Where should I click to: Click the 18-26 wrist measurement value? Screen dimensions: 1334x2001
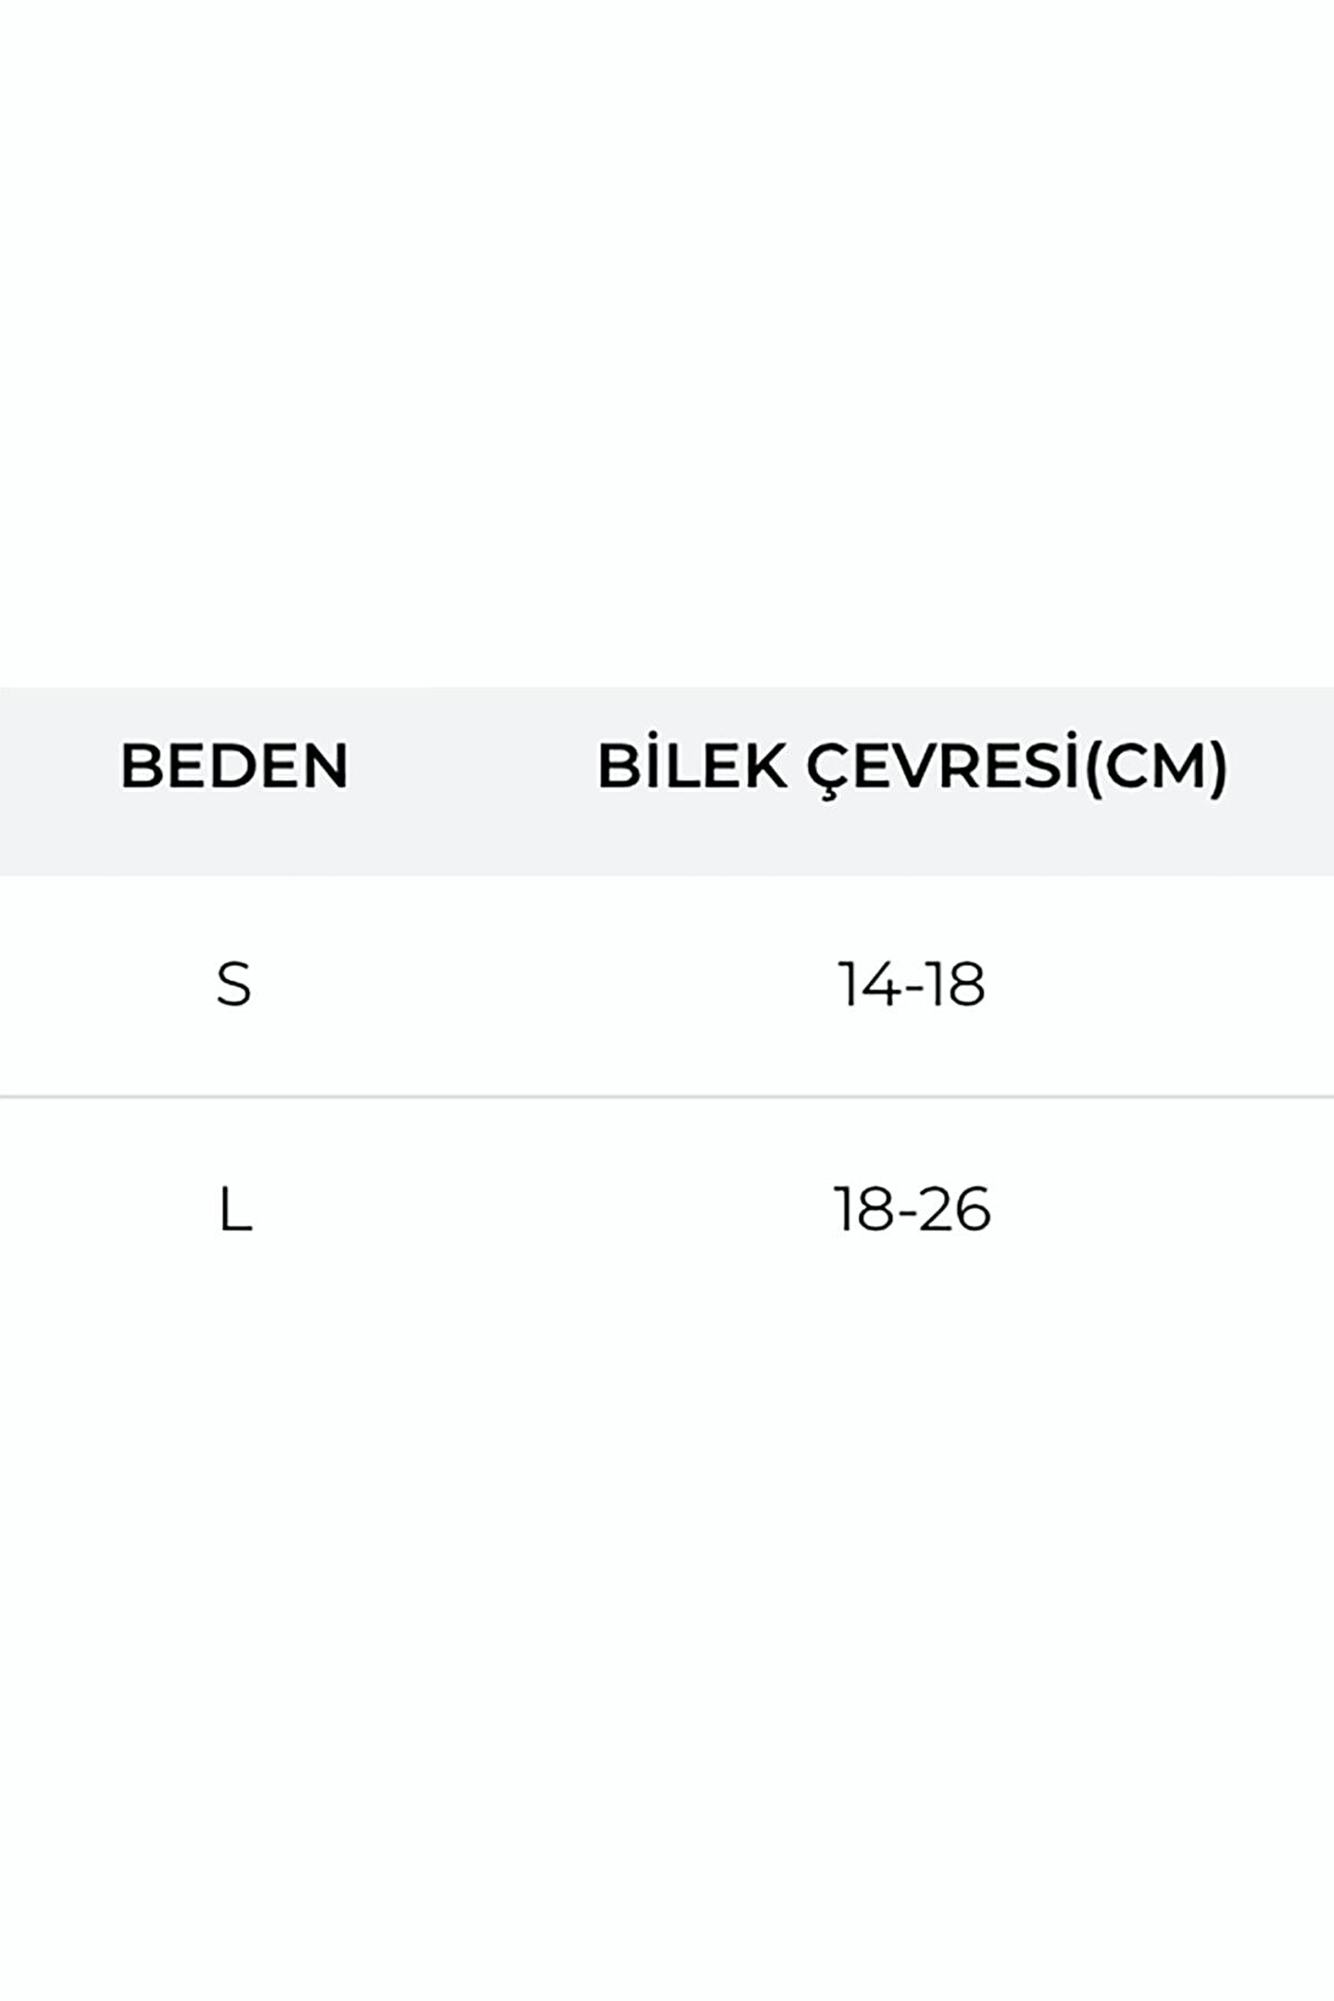coord(912,1210)
